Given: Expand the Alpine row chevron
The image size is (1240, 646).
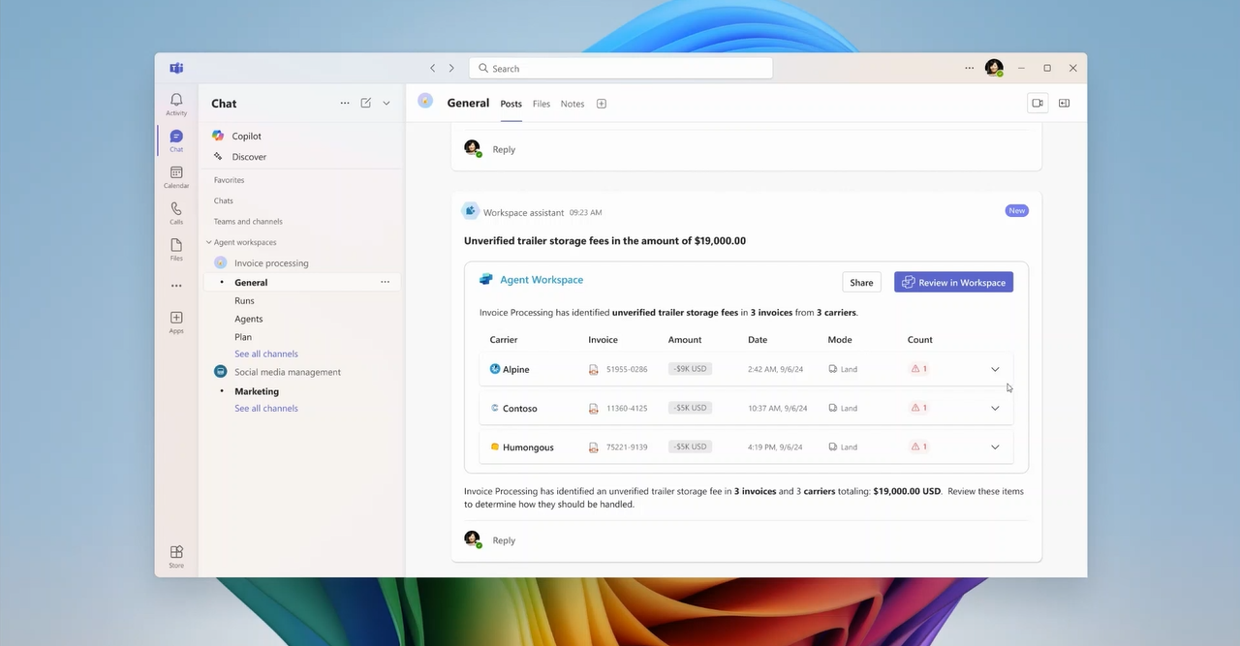Looking at the screenshot, I should (995, 369).
